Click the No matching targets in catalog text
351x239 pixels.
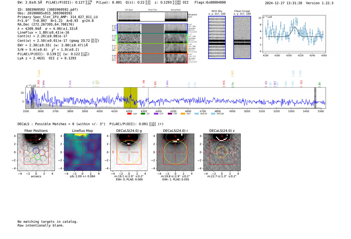pos(48,222)
